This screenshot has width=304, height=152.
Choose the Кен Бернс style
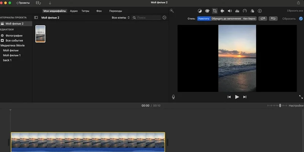click(249, 19)
